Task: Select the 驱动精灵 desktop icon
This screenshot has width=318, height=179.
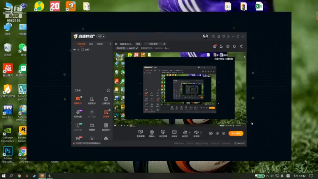Action: 8,70
